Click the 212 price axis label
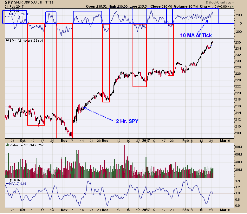The height and width of the screenshot is (214, 247). [238, 119]
